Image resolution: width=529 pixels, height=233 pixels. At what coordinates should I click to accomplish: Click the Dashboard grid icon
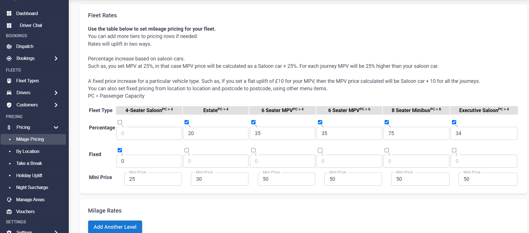pos(9,13)
